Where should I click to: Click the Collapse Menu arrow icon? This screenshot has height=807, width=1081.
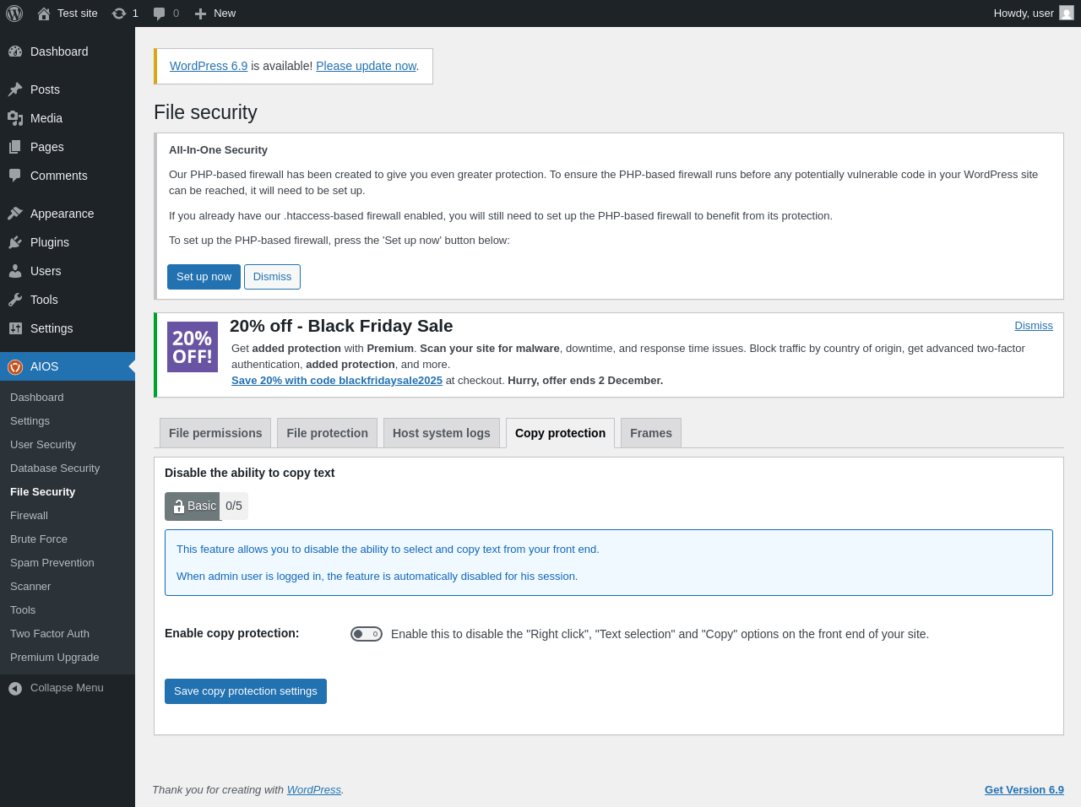(x=15, y=689)
